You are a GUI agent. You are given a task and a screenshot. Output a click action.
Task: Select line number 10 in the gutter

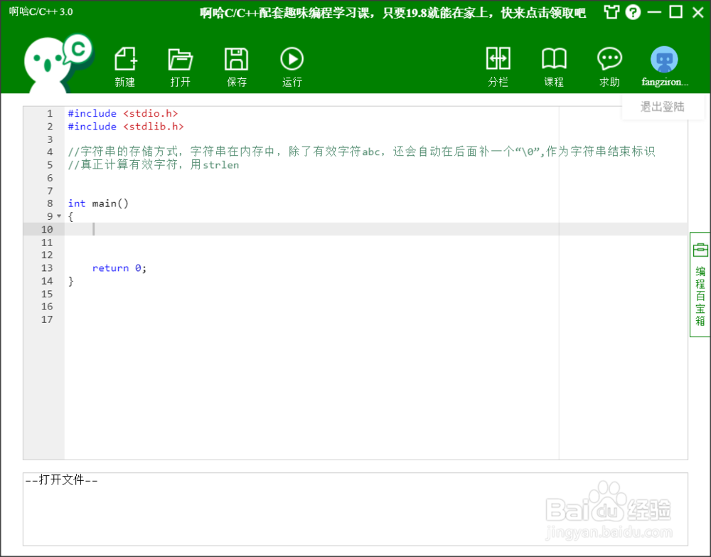(47, 229)
